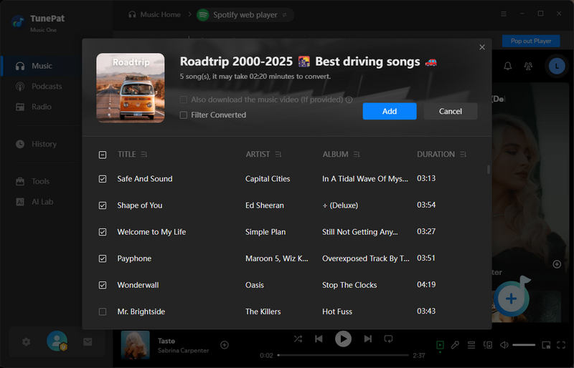Click info icon beside music video option
The height and width of the screenshot is (368, 574).
point(349,100)
